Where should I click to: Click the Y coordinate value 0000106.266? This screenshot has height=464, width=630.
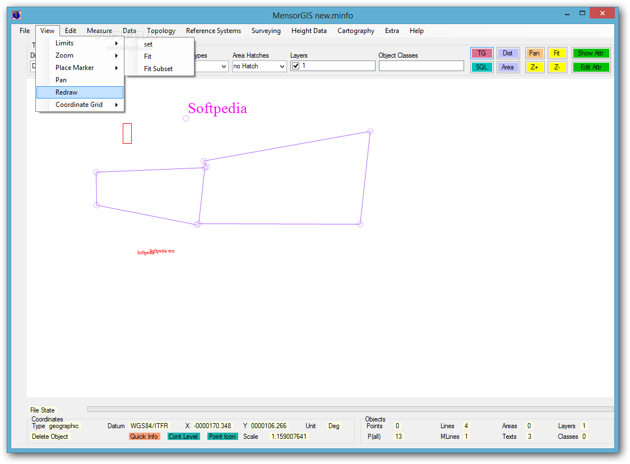(x=269, y=426)
